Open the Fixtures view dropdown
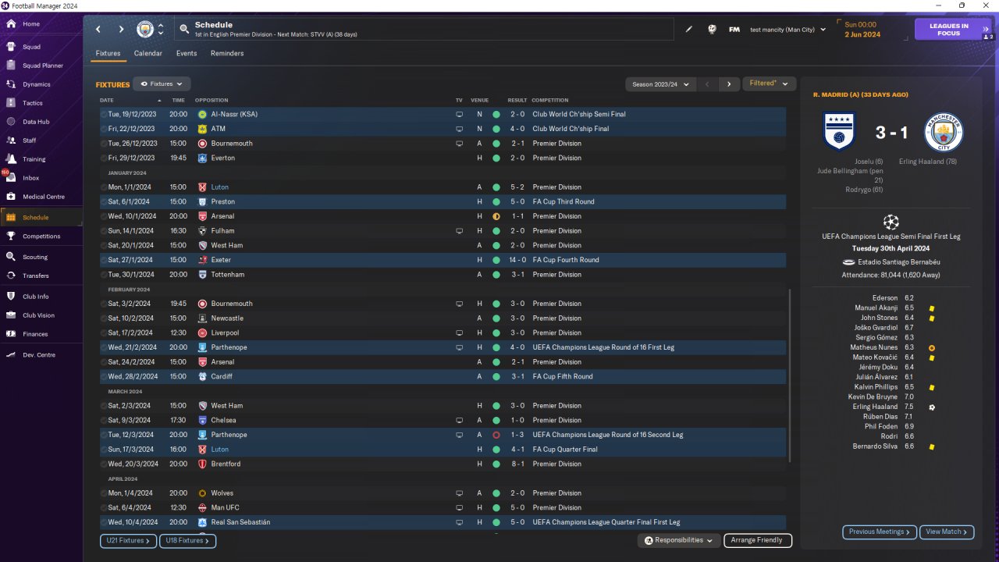 (x=162, y=84)
